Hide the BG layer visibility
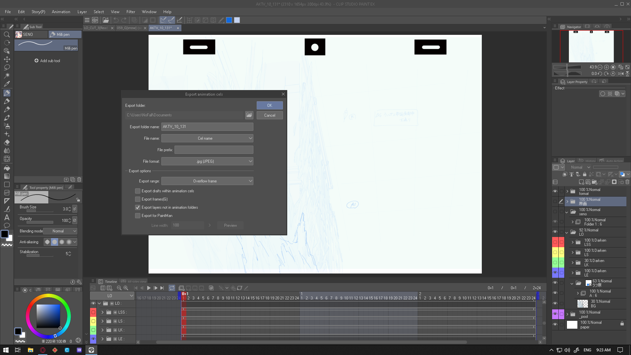 (555, 303)
